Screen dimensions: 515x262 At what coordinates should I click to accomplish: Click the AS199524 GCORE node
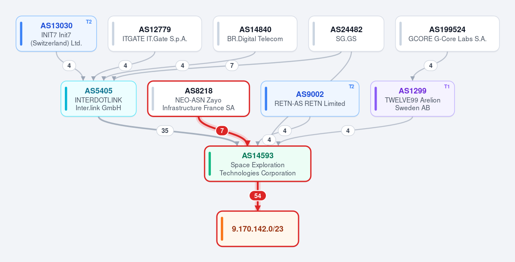point(447,34)
